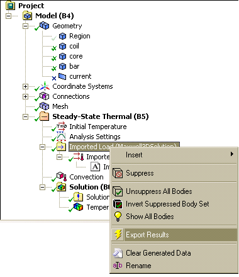Collapse the Solution (B6) branch
Image resolution: width=239 pixels, height=277 pixels.
pos(42,187)
